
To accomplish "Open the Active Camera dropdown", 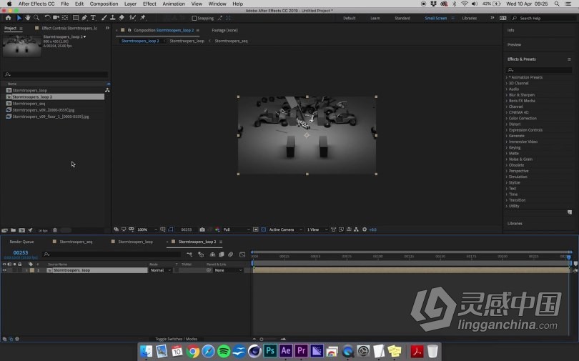I will [x=285, y=229].
